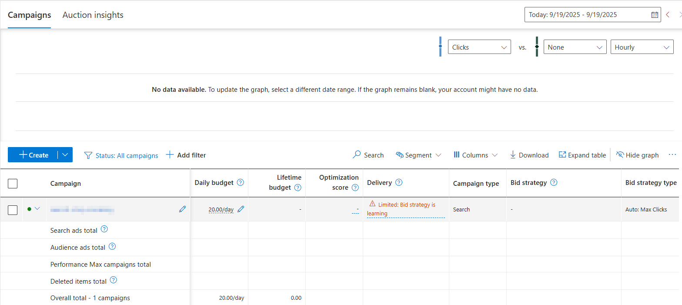The width and height of the screenshot is (682, 305).
Task: Open Lifetime budget help icon
Action: coord(298,188)
